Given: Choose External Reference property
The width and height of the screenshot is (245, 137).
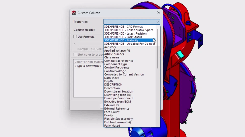Looking at the screenshot, I should 130,109.
